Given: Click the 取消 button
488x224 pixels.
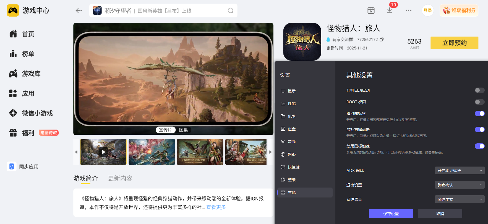Looking at the screenshot, I should (x=440, y=214).
